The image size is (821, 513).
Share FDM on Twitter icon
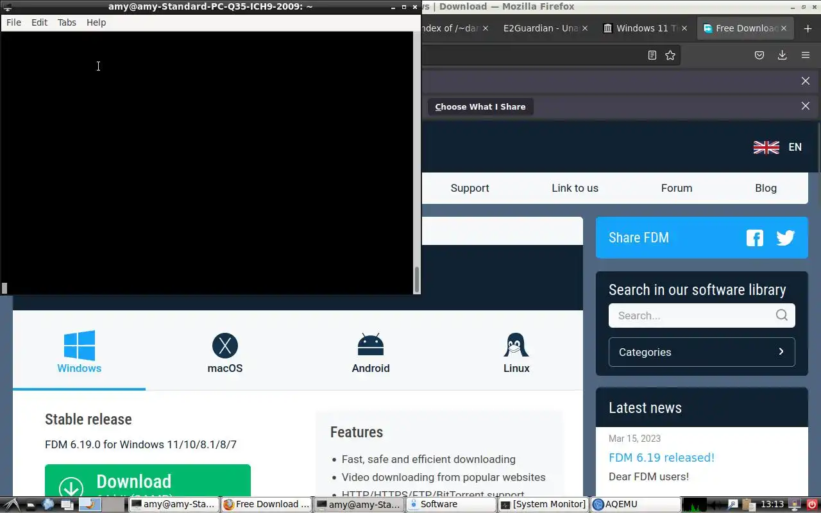pos(786,238)
